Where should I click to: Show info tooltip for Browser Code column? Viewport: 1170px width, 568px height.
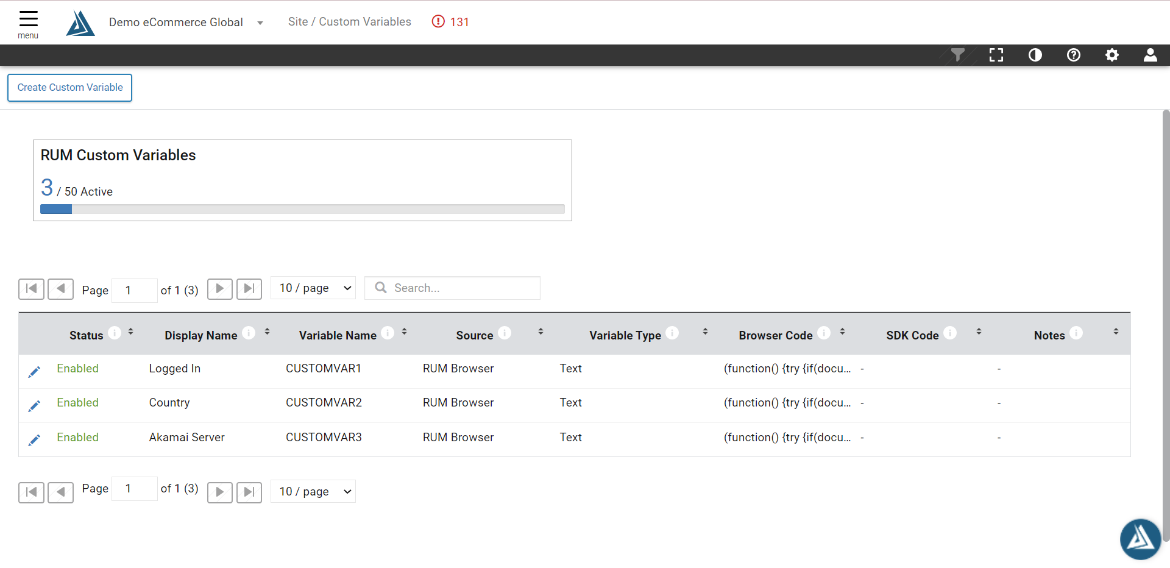tap(824, 333)
